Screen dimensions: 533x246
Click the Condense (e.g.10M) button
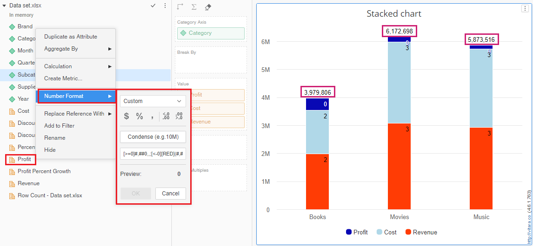(153, 137)
